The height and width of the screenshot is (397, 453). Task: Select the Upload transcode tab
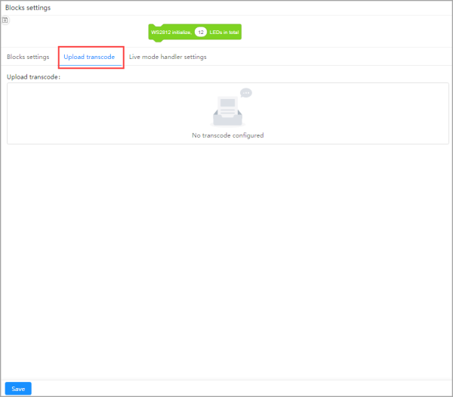pos(89,57)
